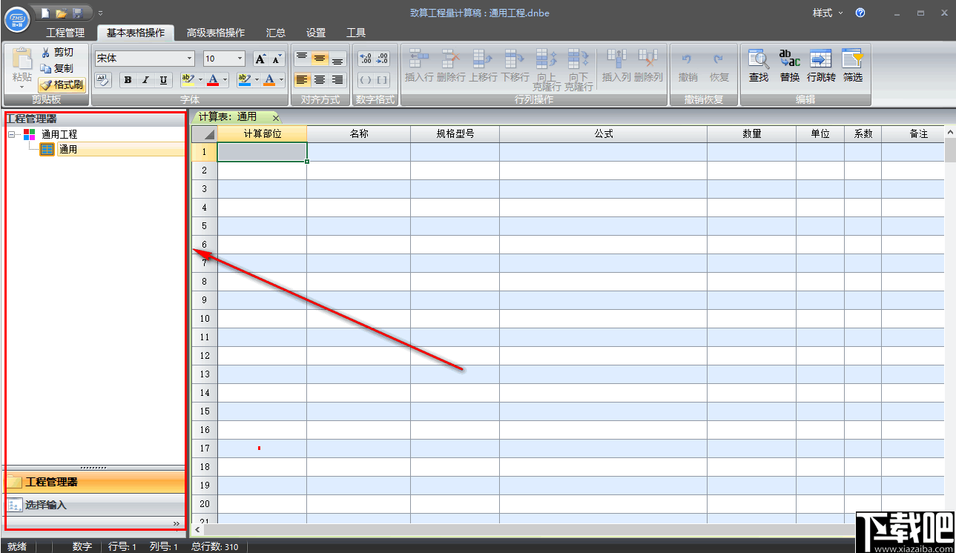Open the blue highlight color dropdown arrow
956x553 pixels.
(x=257, y=80)
